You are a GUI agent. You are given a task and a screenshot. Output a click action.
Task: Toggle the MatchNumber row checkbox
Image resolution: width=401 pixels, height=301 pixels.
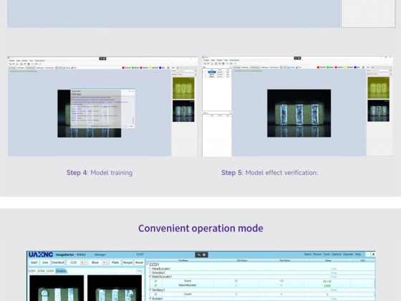155,285
